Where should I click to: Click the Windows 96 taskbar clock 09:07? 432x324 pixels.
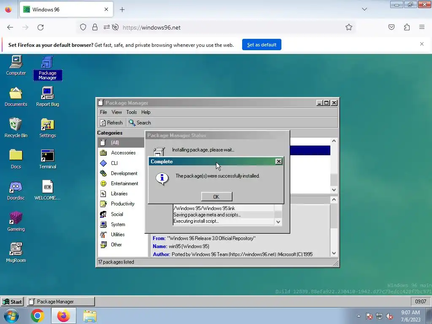point(421,302)
